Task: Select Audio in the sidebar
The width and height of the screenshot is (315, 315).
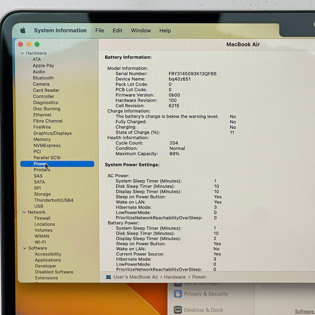Action: point(39,72)
